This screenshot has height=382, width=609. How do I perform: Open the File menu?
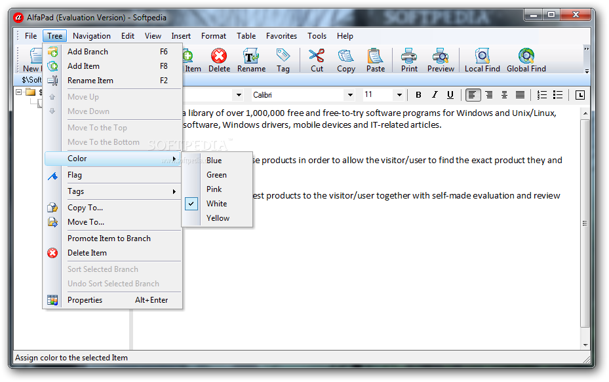coord(31,36)
